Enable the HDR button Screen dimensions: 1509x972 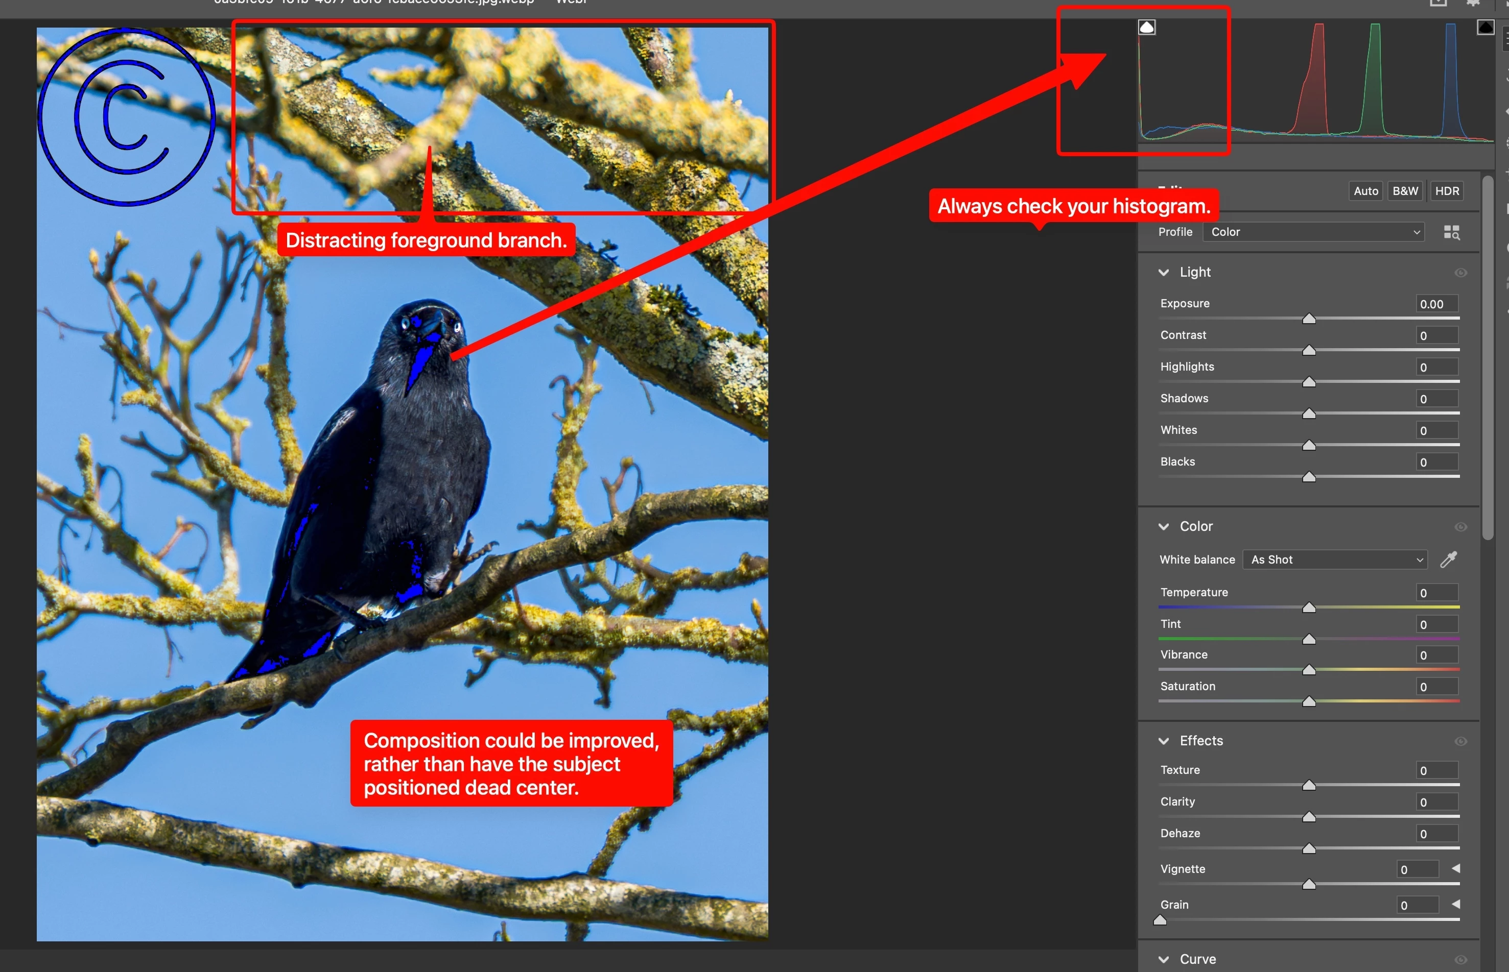coord(1447,191)
